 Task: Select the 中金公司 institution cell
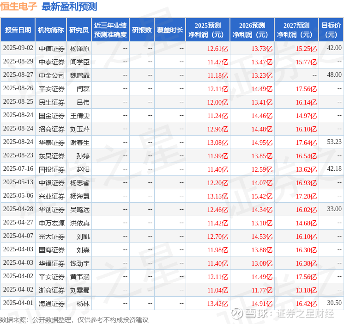[52, 75]
